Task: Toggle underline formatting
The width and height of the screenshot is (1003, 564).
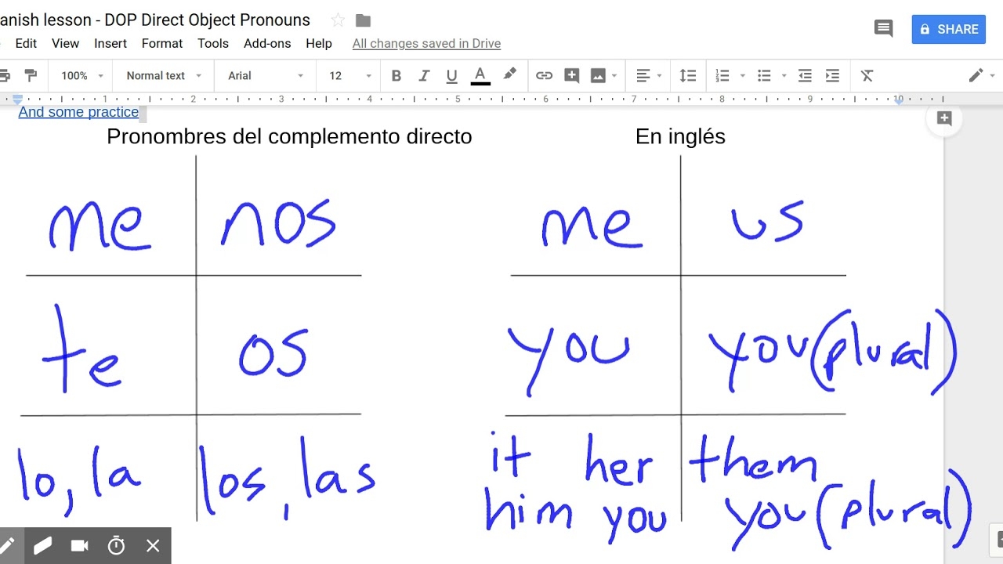Action: pos(451,75)
